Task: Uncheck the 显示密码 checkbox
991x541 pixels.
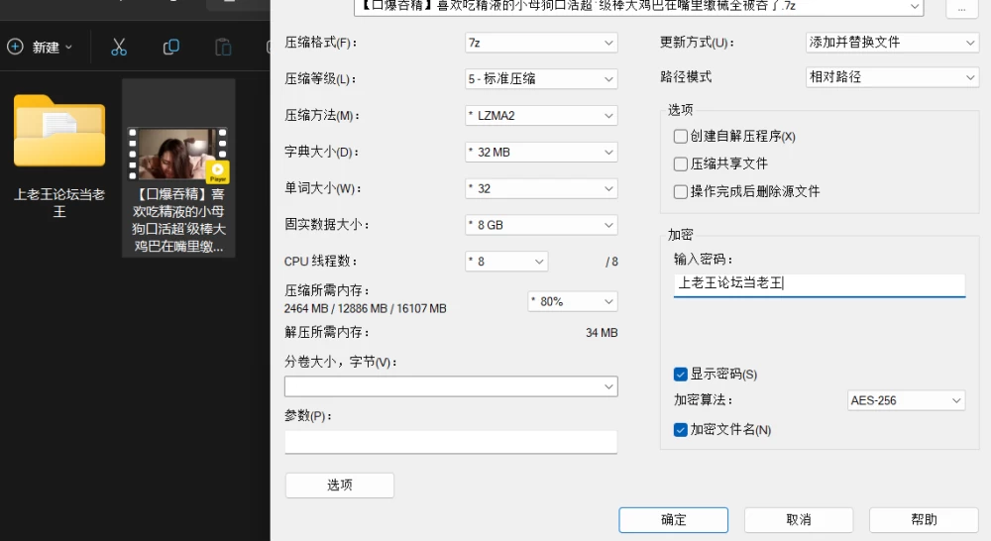Action: [680, 375]
